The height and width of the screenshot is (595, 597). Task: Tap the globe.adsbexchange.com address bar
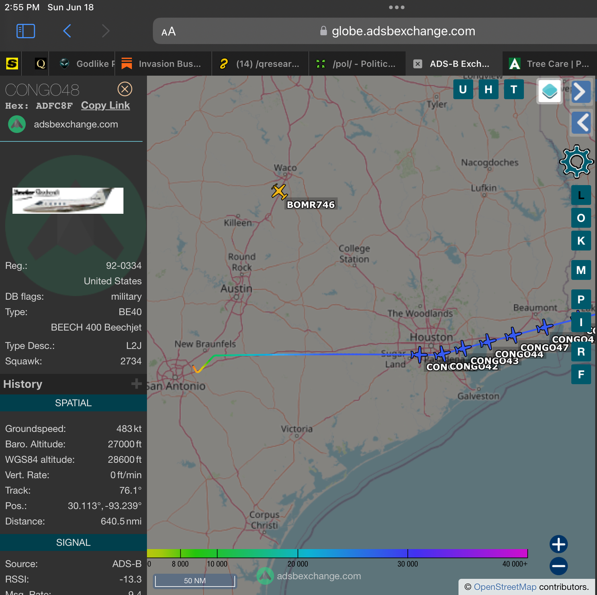tap(403, 31)
